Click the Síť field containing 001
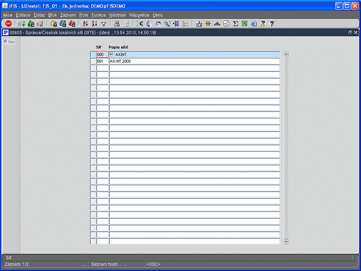This screenshot has width=361, height=271. (102, 61)
